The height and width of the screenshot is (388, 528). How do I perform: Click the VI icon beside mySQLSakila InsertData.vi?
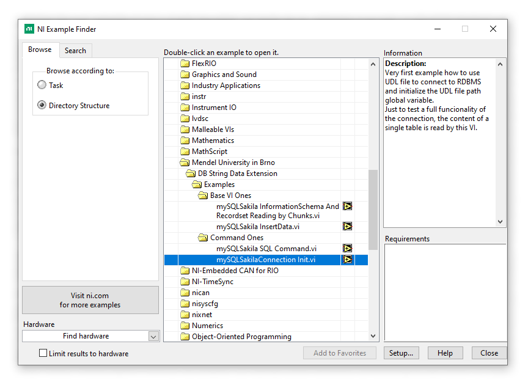(348, 227)
